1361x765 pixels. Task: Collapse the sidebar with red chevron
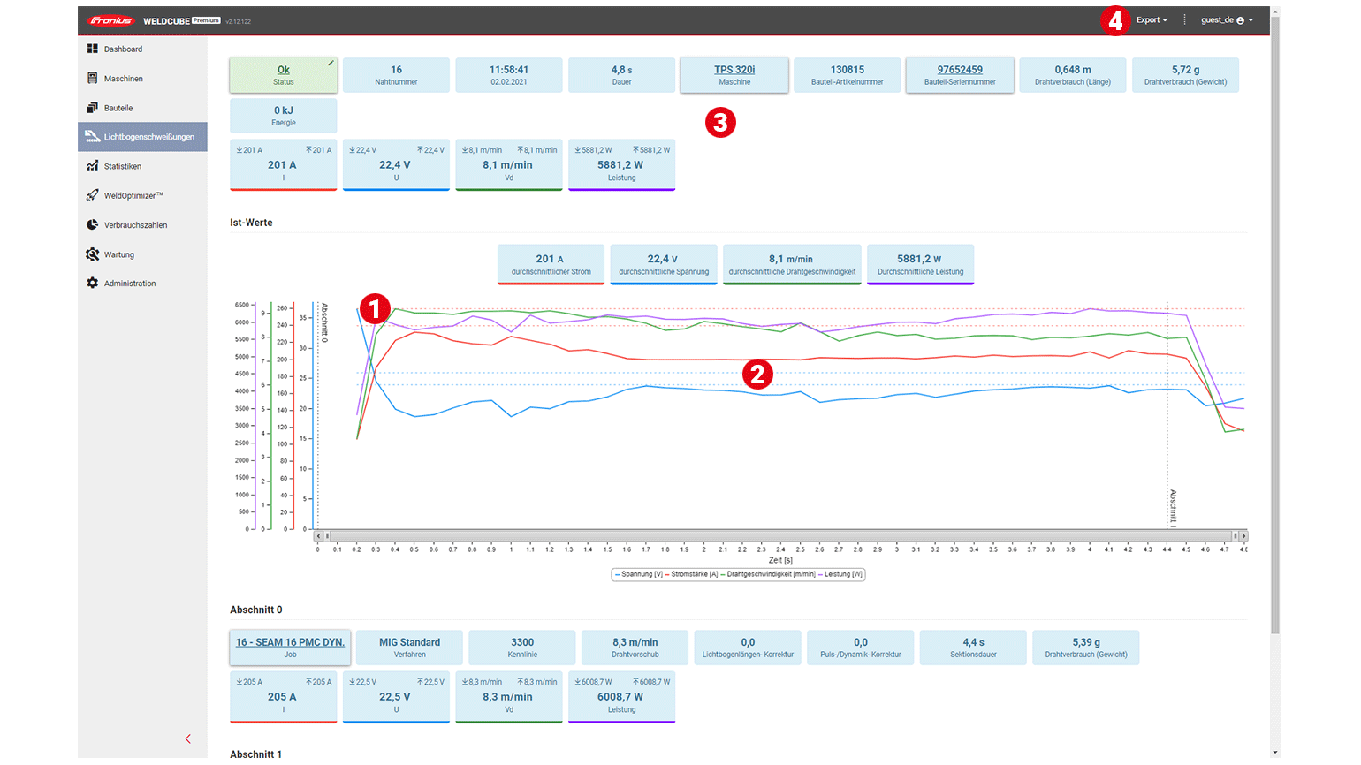[x=187, y=738]
